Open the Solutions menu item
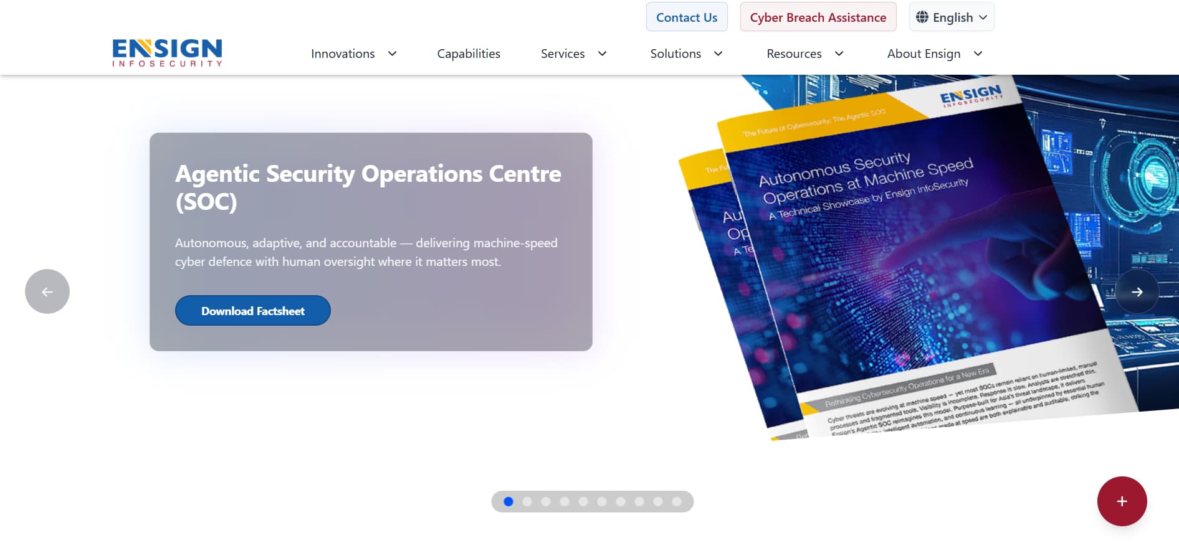 [675, 54]
